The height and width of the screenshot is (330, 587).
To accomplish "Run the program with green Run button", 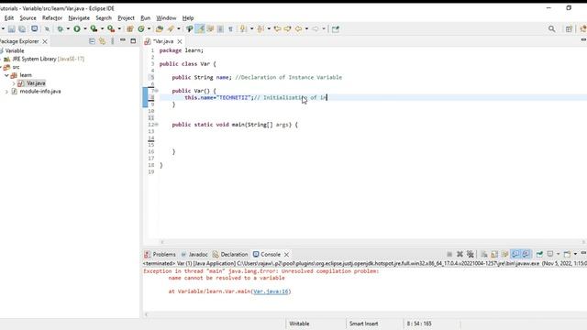I will click(x=77, y=28).
